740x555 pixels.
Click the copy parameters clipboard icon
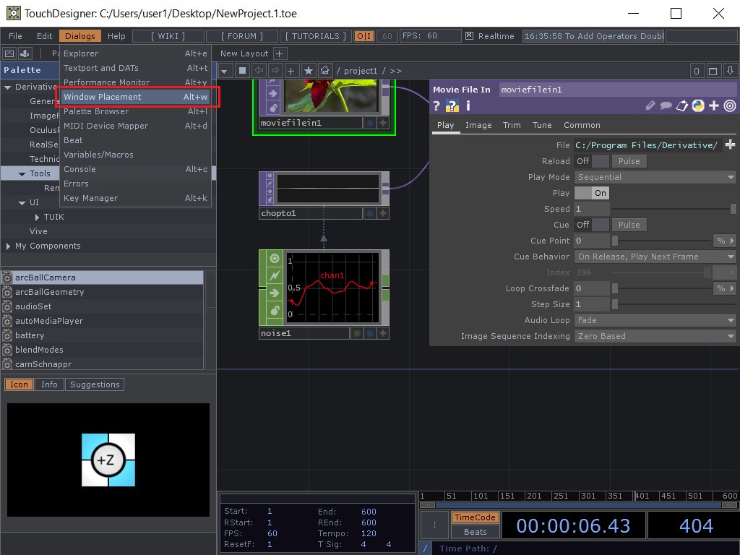(x=681, y=106)
